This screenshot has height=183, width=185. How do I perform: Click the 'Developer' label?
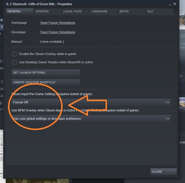pyautogui.click(x=19, y=32)
